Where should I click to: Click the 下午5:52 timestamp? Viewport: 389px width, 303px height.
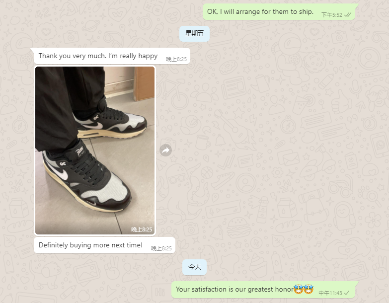tap(332, 15)
